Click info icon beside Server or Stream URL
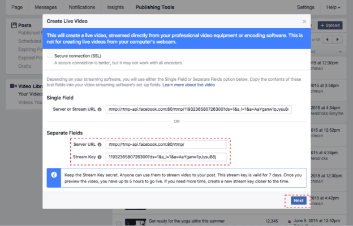The width and height of the screenshot is (353, 226). click(100, 109)
